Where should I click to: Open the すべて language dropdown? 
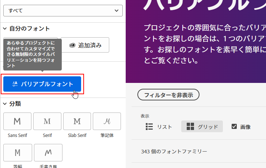pyautogui.click(x=63, y=11)
